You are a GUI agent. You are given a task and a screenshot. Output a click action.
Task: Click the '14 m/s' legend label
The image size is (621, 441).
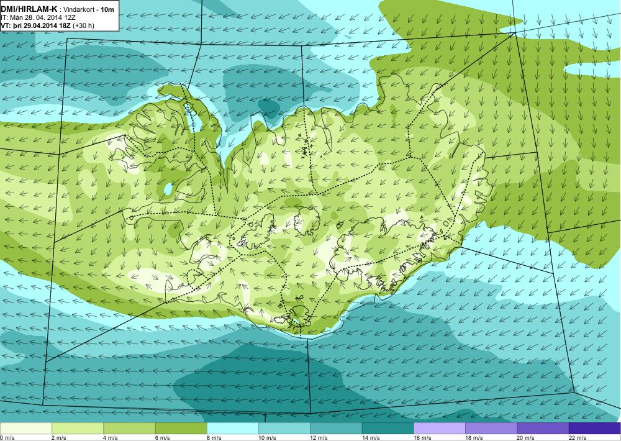371,438
